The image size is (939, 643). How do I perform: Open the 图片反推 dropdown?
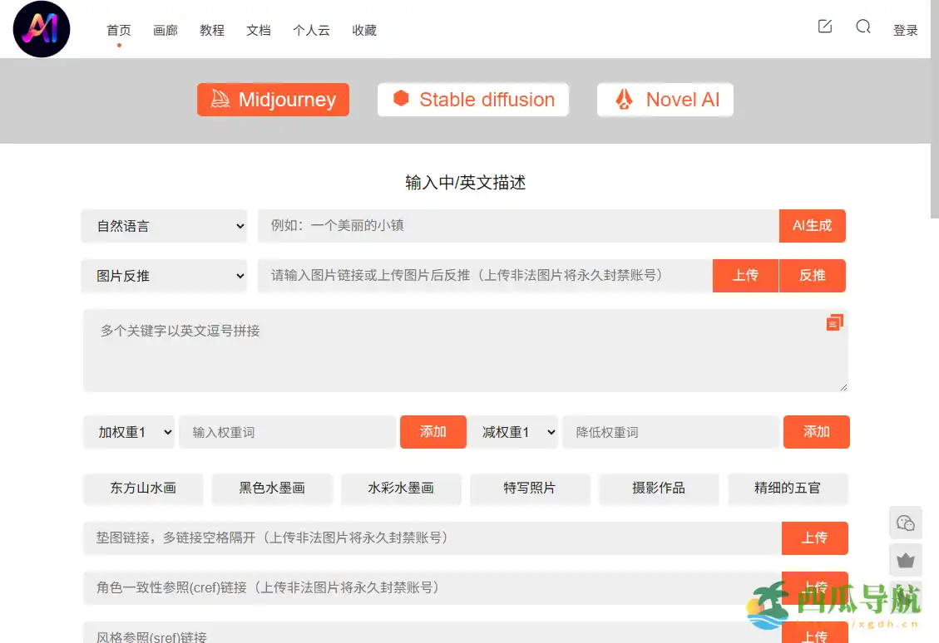[x=164, y=276]
